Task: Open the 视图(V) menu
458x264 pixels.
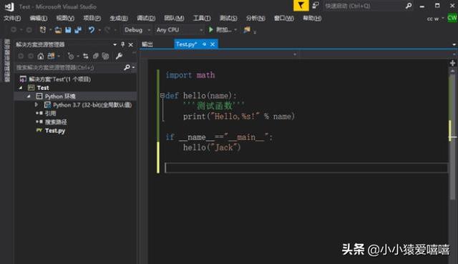Action: [x=65, y=18]
